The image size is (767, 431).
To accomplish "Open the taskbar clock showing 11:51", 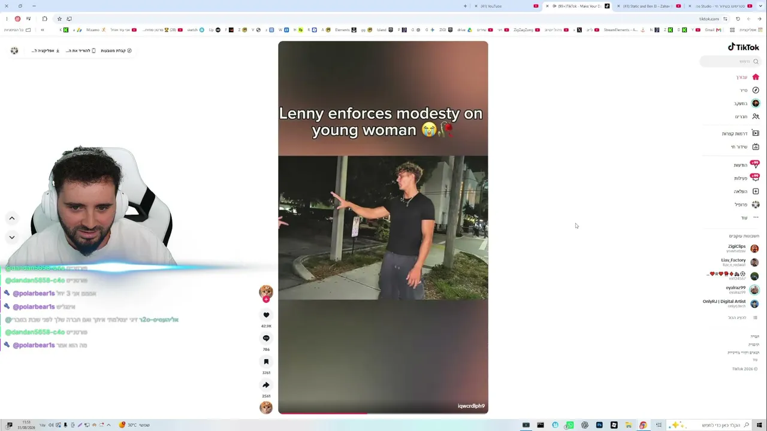I will pyautogui.click(x=26, y=425).
